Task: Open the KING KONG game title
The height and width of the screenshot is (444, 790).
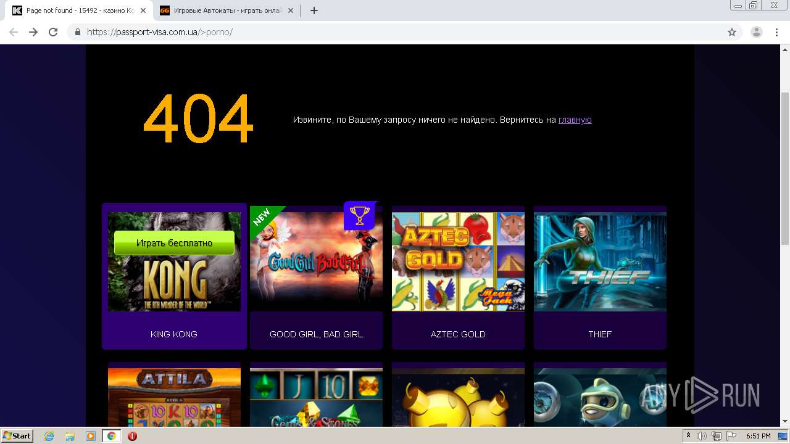Action: tap(174, 334)
